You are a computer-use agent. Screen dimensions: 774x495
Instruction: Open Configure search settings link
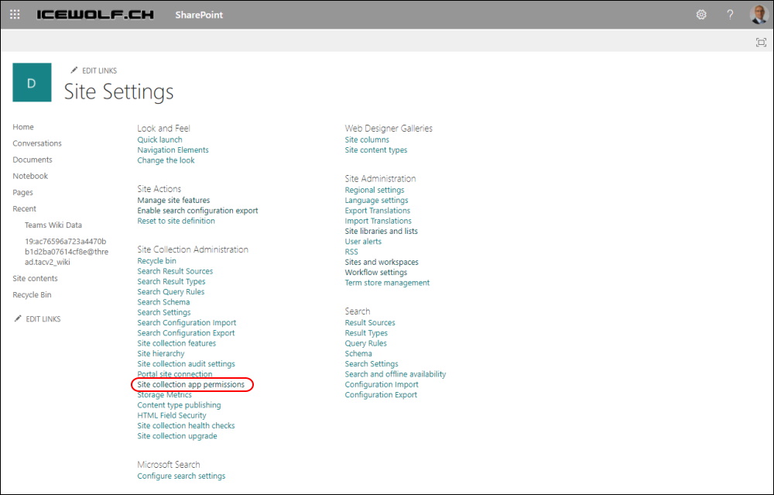[181, 476]
